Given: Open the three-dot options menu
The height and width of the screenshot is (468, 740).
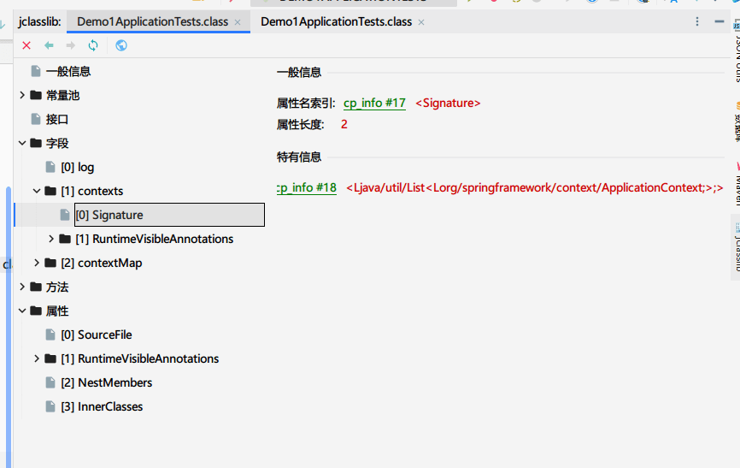Looking at the screenshot, I should 697,21.
